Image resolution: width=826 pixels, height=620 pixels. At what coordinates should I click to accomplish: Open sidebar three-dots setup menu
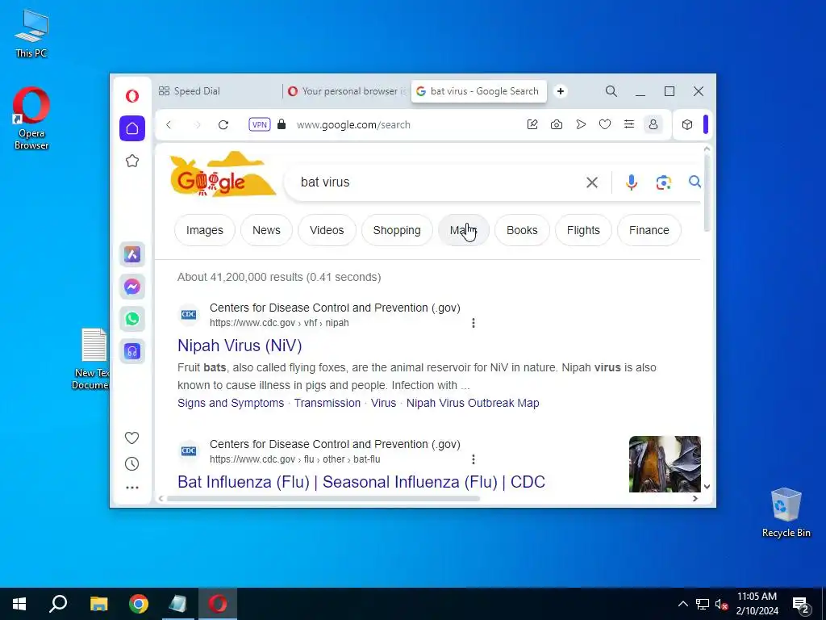pyautogui.click(x=132, y=488)
